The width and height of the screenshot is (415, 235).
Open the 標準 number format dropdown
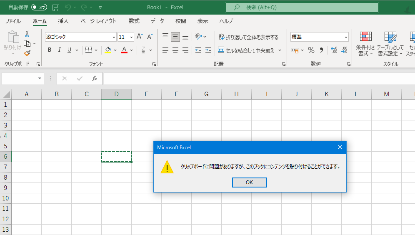coord(346,37)
